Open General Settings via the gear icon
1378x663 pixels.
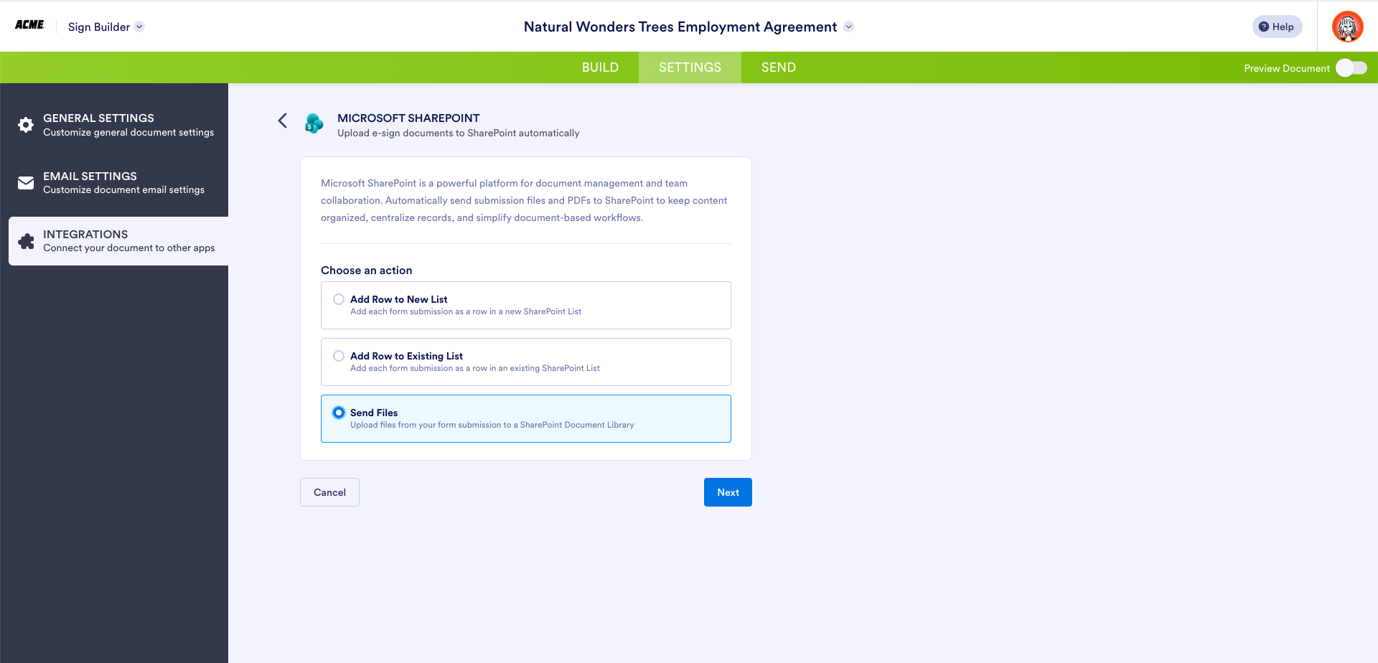tap(25, 125)
